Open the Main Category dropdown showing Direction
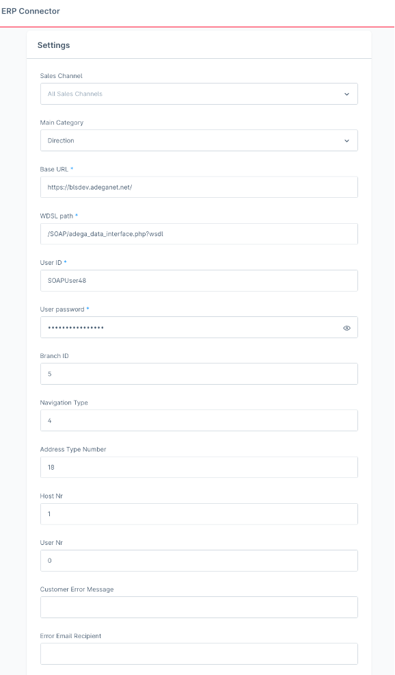395x675 pixels. tap(198, 140)
